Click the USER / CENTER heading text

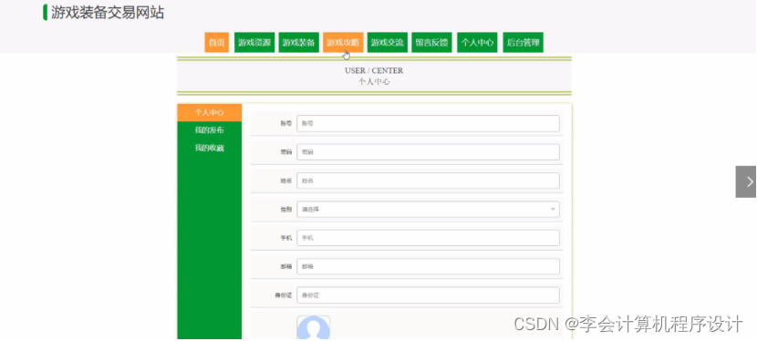(374, 70)
